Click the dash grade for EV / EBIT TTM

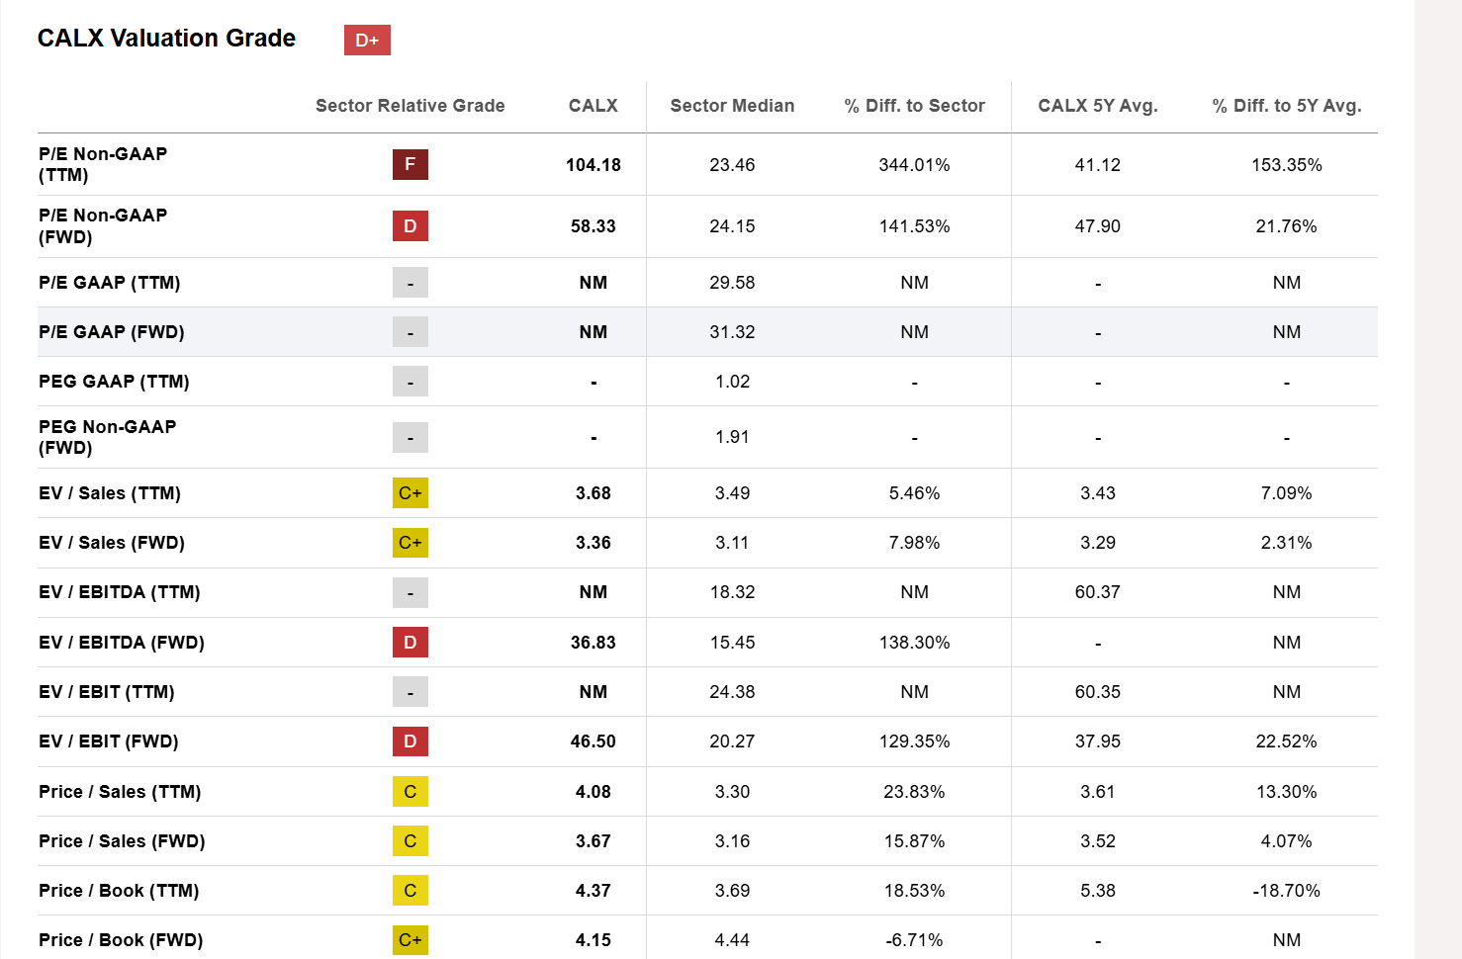click(x=410, y=691)
